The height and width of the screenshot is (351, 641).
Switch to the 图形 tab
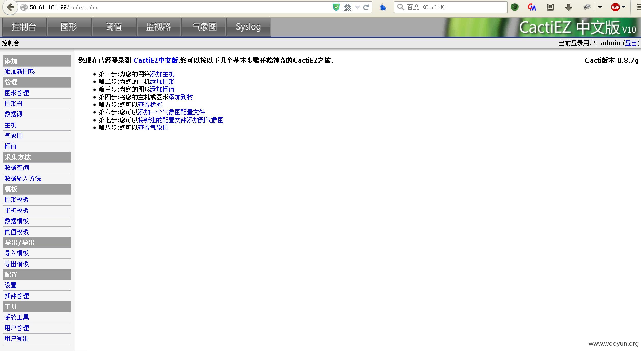[x=69, y=27]
